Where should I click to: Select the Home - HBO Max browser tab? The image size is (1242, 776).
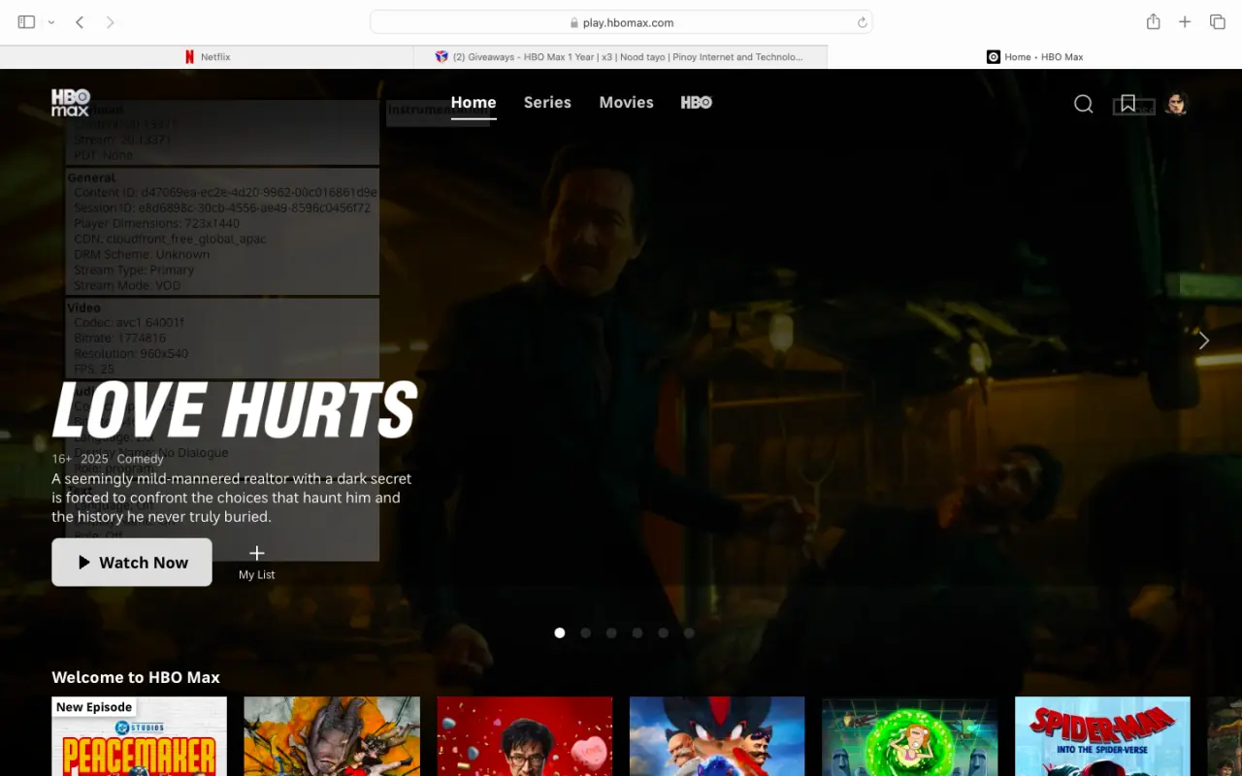1034,57
